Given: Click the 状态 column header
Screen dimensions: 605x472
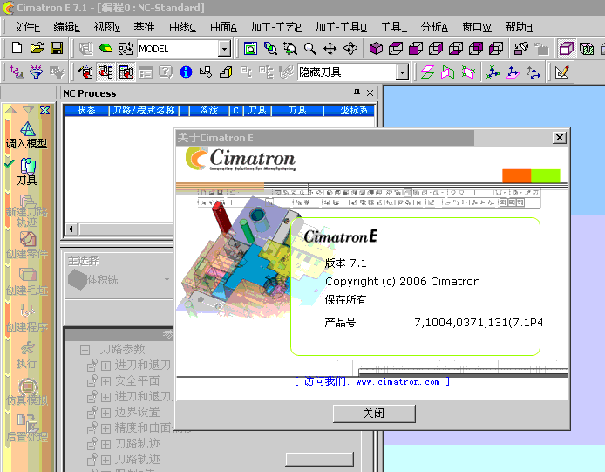Looking at the screenshot, I should (x=86, y=111).
